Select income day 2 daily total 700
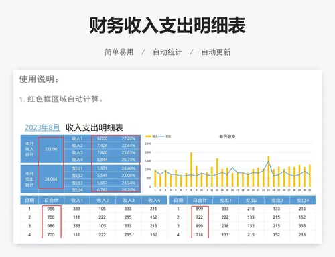Screen dimensions: 335x257 pos(51,217)
